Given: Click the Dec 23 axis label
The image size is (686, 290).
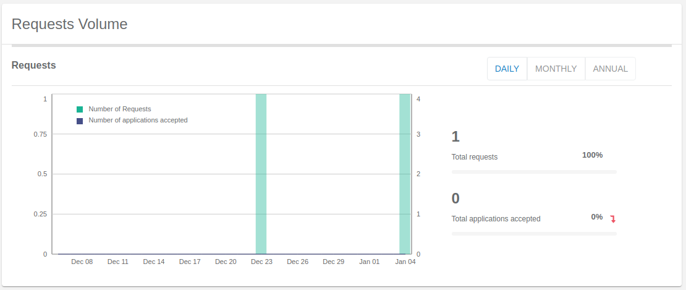Looking at the screenshot, I should click(x=261, y=262).
